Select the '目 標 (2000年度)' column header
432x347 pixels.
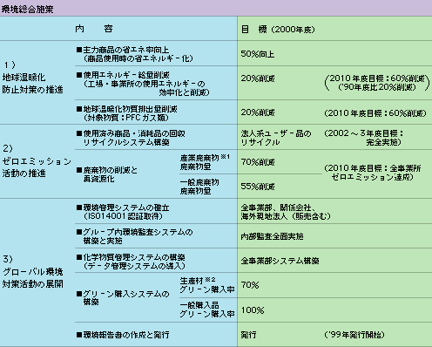[x=278, y=30]
